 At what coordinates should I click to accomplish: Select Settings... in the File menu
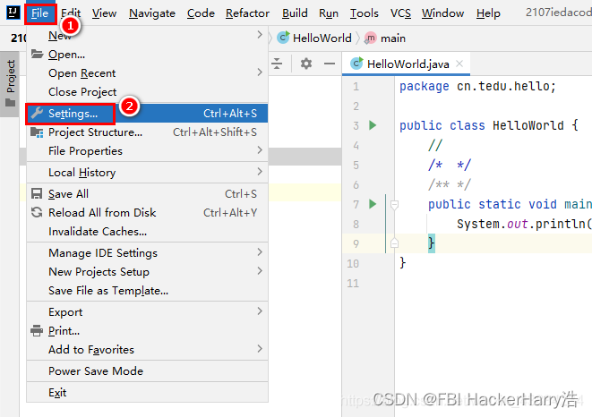click(147, 114)
